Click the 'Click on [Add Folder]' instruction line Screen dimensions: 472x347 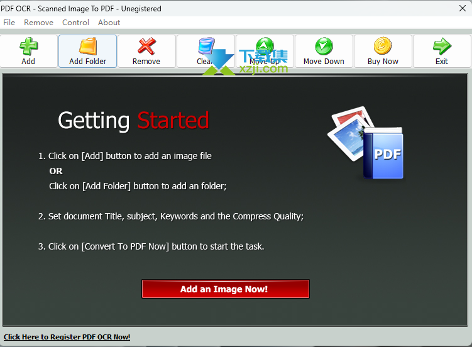pyautogui.click(x=138, y=186)
